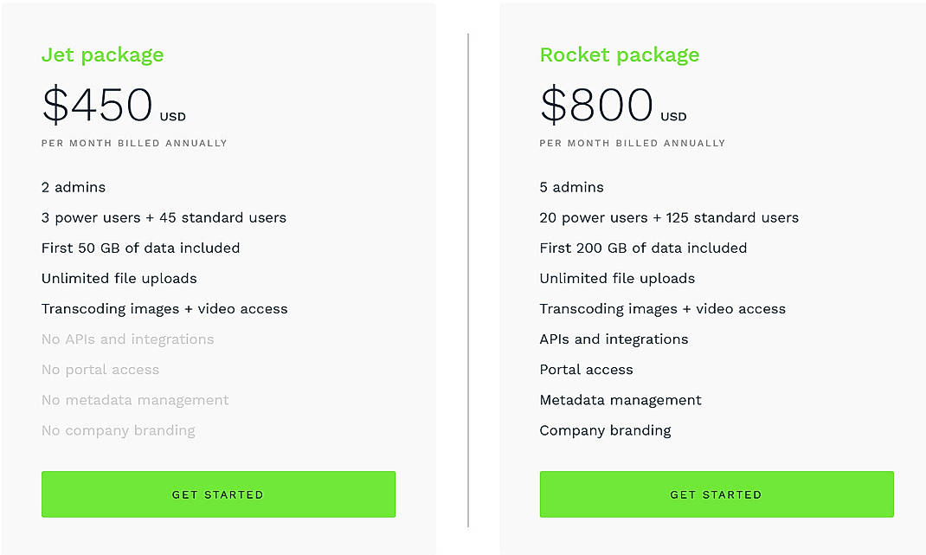Screen dimensions: 926x555
Task: Click the USD label next to $800
Action: 673,115
